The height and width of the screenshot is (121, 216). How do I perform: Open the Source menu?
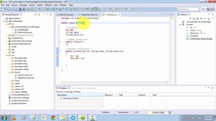[x=14, y=5]
